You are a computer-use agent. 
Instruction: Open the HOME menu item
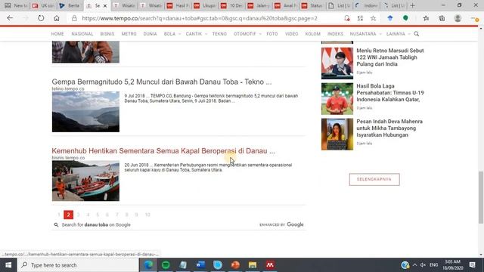[57, 34]
